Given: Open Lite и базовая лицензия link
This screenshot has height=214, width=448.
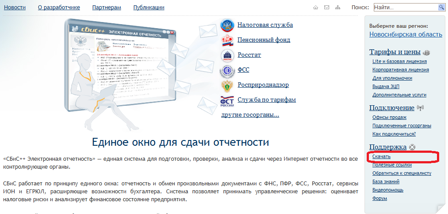Looking at the screenshot, I should coord(400,61).
